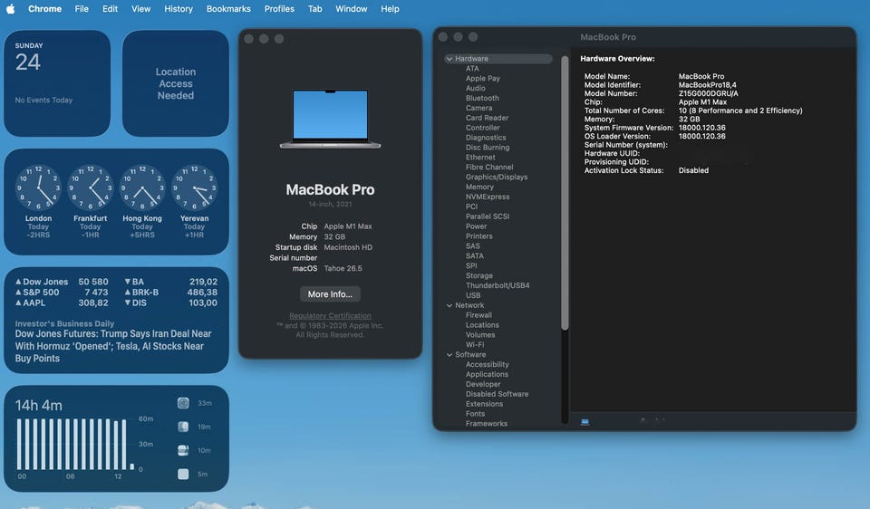Collapse the Network section
The height and width of the screenshot is (509, 870).
coord(449,305)
